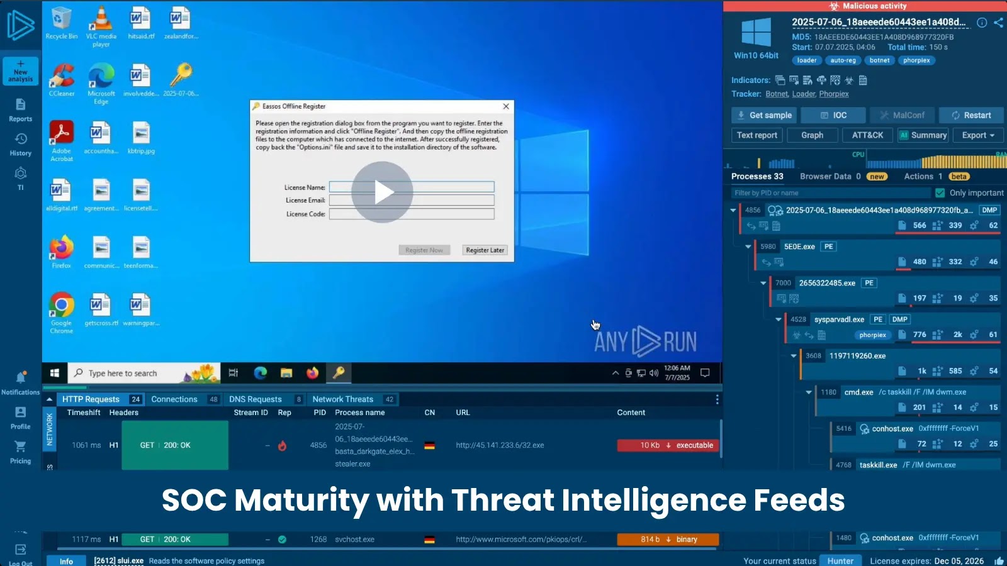Screen dimensions: 1007x566
Task: Open the AI Summary
Action: click(x=922, y=135)
